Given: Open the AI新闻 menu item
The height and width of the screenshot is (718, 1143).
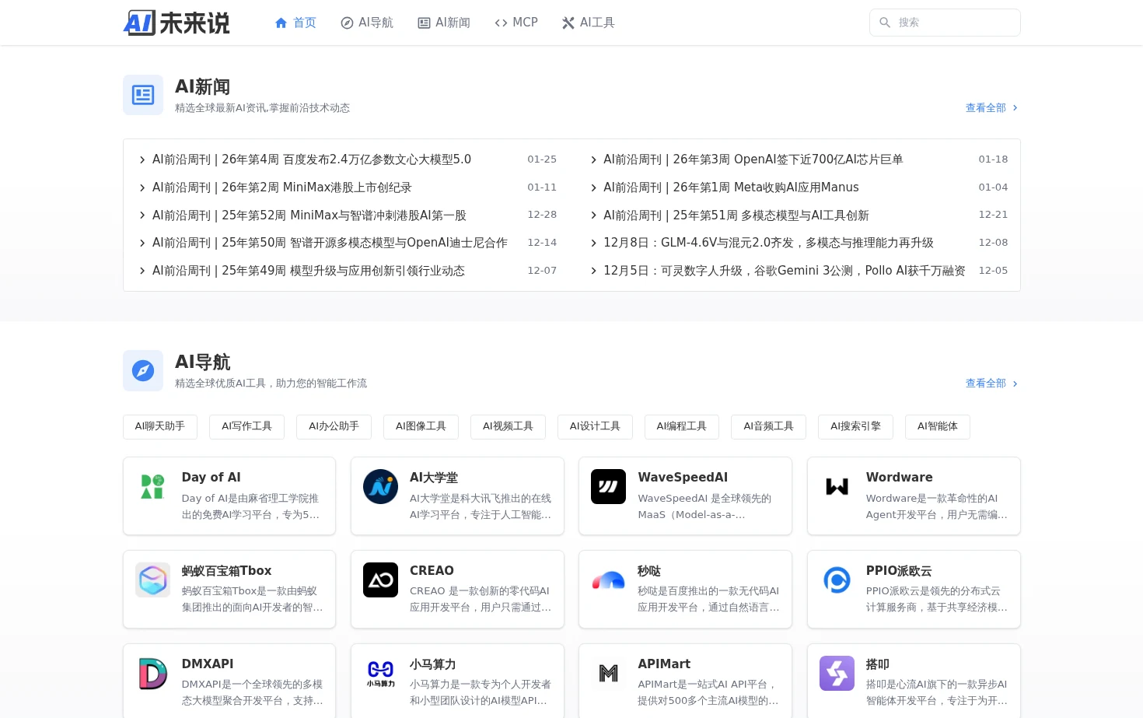Looking at the screenshot, I should (444, 23).
